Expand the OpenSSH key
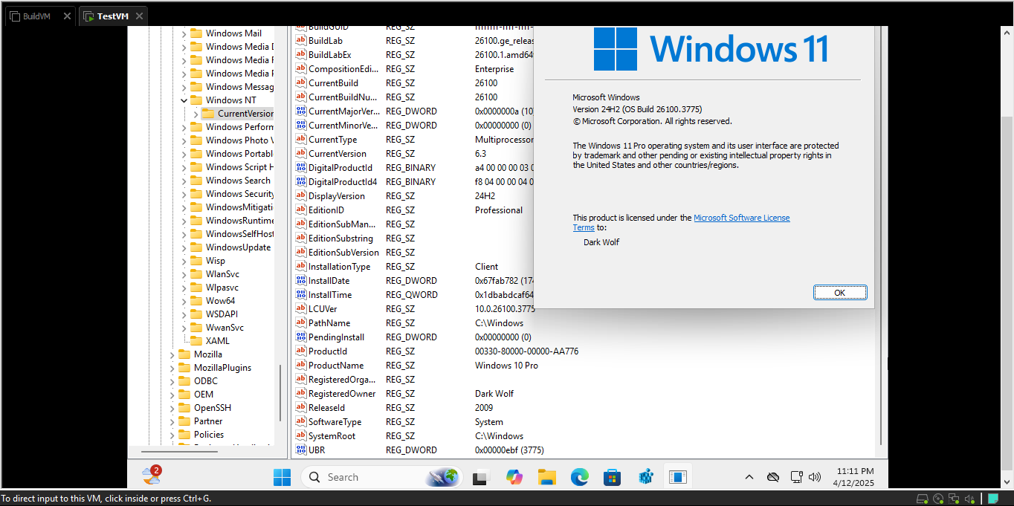Image resolution: width=1014 pixels, height=506 pixels. (x=172, y=408)
